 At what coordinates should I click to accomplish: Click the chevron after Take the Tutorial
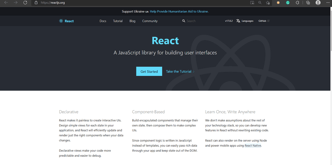[193, 71]
